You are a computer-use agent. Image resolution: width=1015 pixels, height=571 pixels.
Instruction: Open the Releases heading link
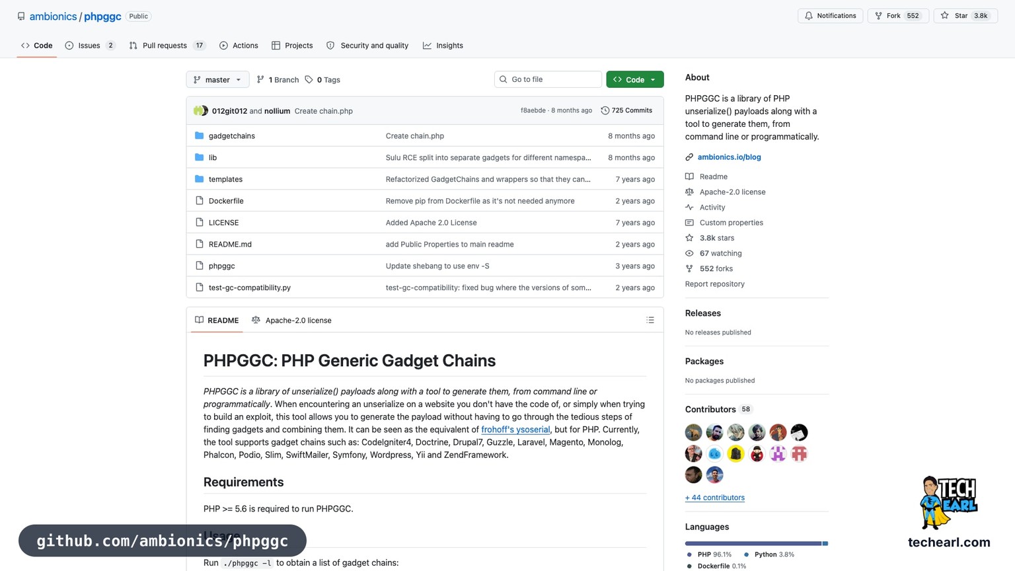coord(702,313)
